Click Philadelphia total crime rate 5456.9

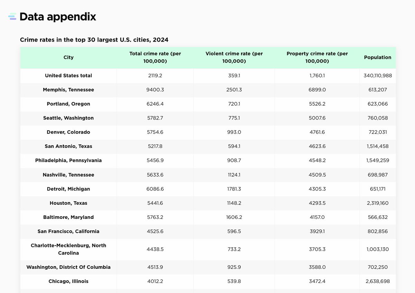click(x=155, y=161)
